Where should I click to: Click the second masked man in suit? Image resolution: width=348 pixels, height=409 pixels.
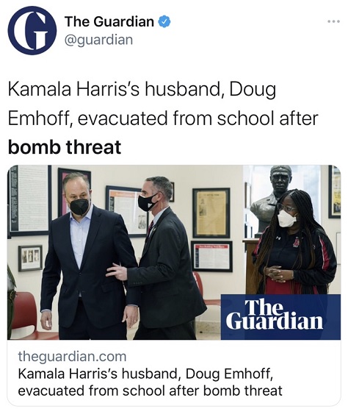click(x=159, y=258)
